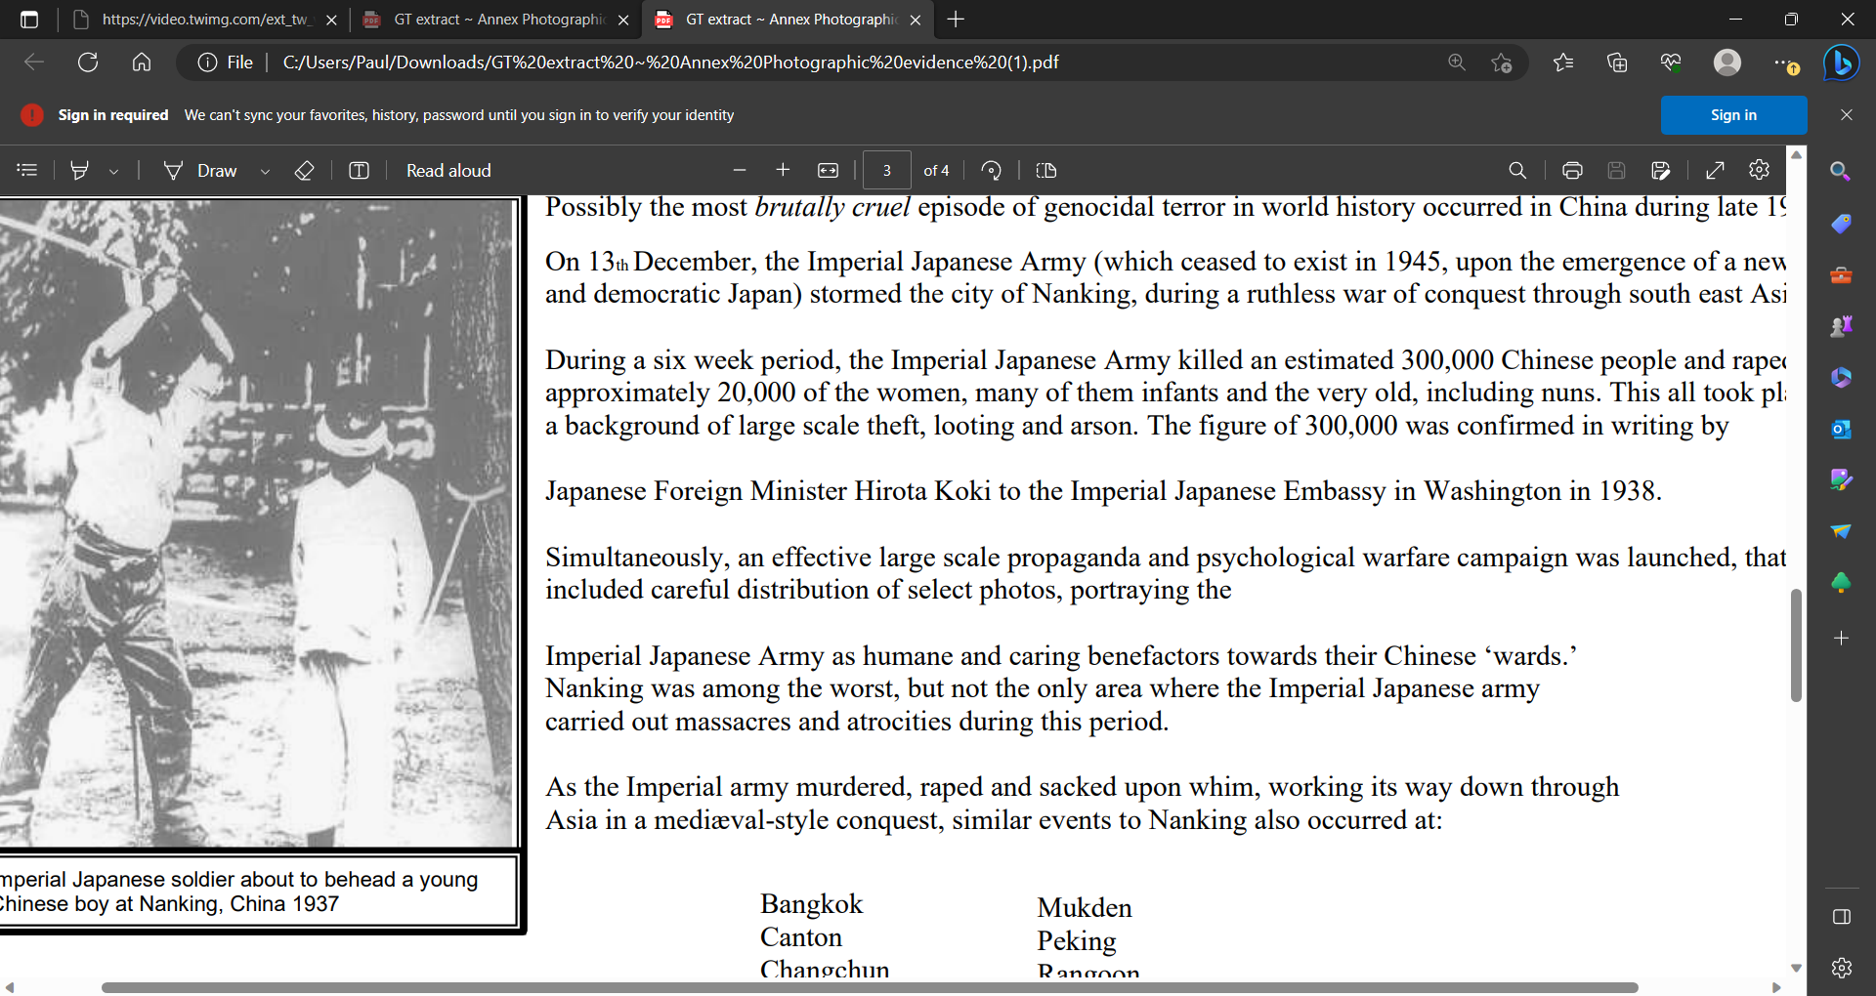Open sidebar Outlook icon
Viewport: 1876px width, 996px height.
1842,429
